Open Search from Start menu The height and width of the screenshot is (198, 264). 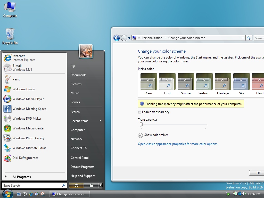tap(86, 112)
